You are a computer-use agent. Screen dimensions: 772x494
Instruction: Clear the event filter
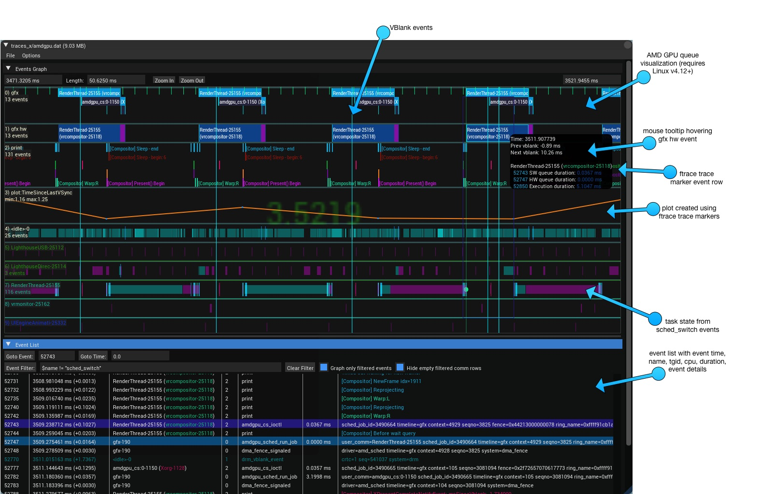click(300, 368)
